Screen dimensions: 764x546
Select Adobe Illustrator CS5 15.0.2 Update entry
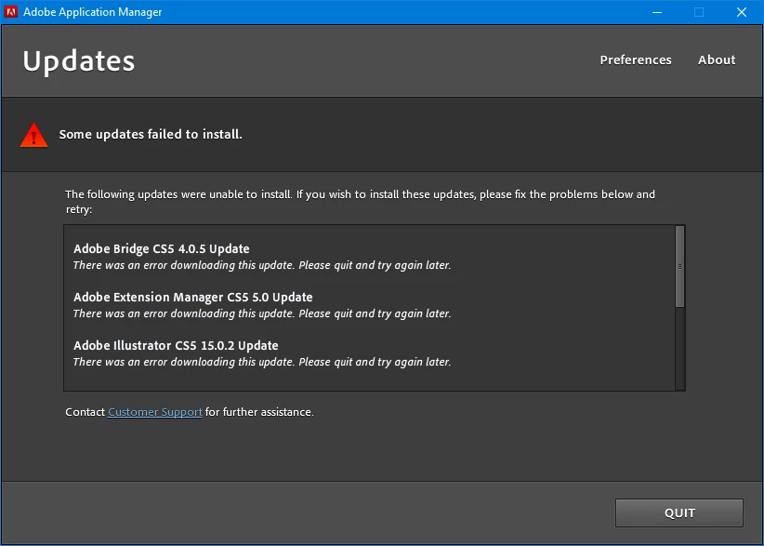click(176, 345)
